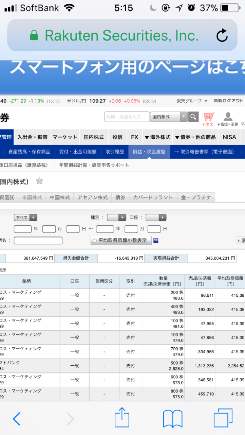Focus the end-date year field
The width and height of the screenshot is (245, 435).
[x=105, y=229]
